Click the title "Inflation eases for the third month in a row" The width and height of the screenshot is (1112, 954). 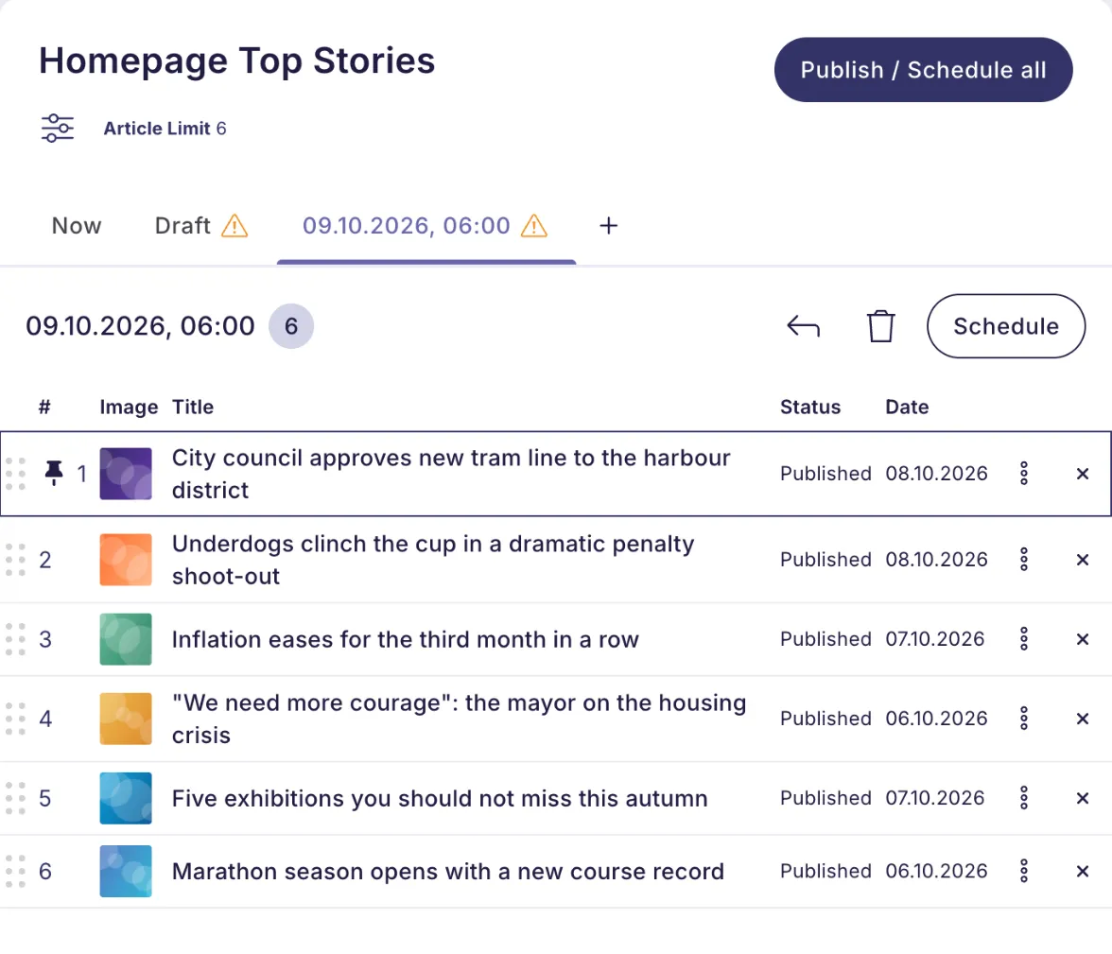(406, 639)
